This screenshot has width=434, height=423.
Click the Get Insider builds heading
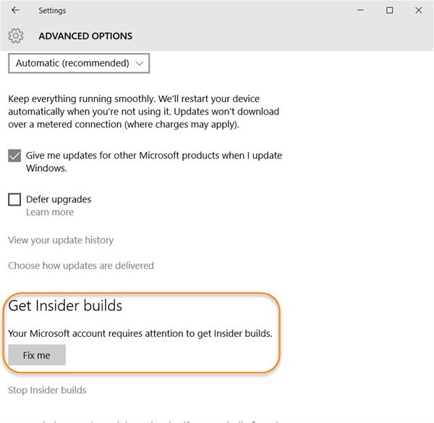pyautogui.click(x=65, y=306)
